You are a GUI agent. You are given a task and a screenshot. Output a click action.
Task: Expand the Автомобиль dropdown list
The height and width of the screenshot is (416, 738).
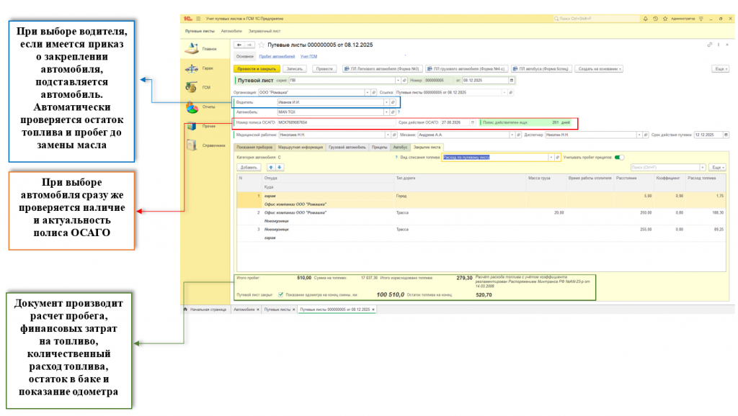coord(388,112)
